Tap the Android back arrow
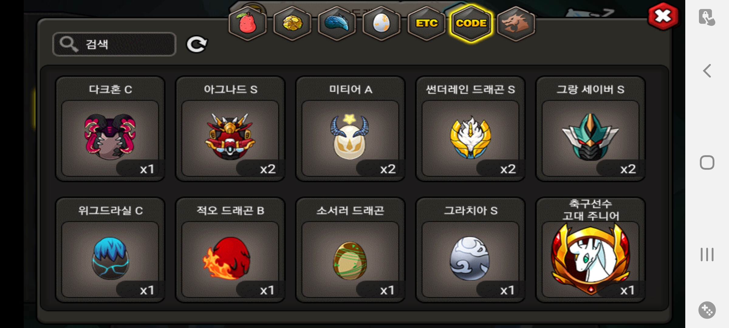The width and height of the screenshot is (729, 328). click(707, 71)
